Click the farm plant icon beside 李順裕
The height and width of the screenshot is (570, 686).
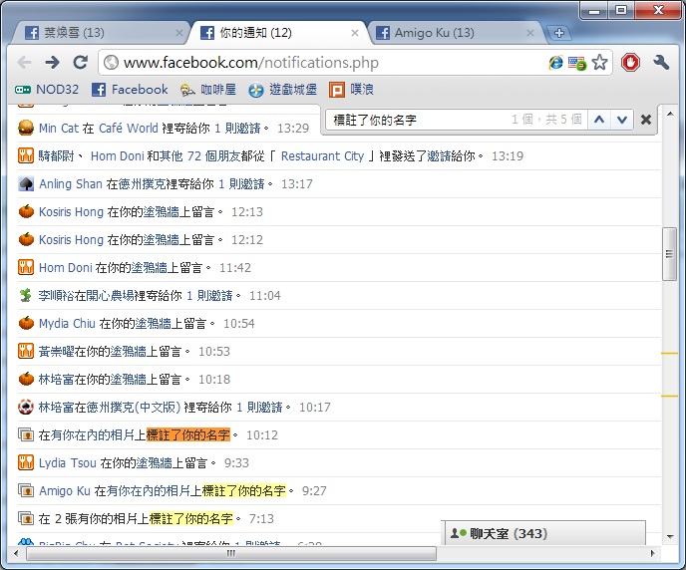(26, 295)
